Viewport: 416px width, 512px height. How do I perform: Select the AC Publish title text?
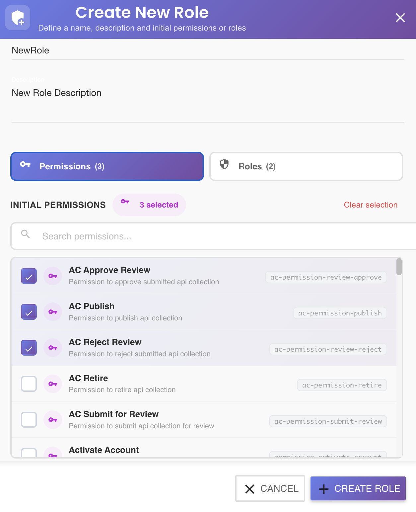(92, 306)
